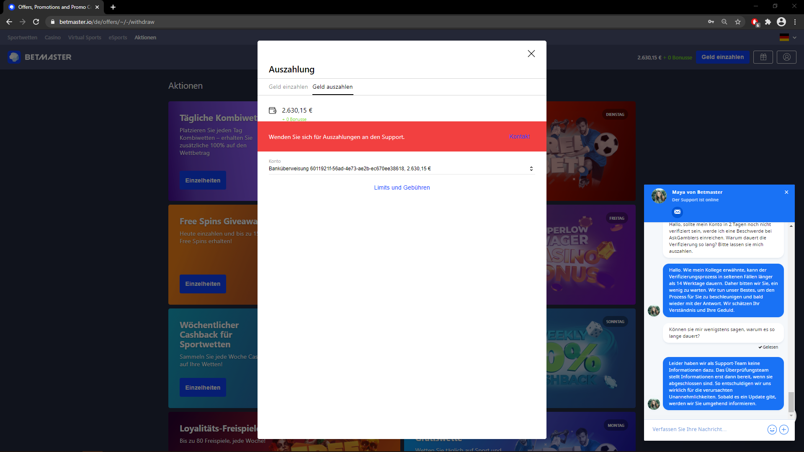Open Sportwetten in top navigation
The image size is (804, 452).
22,37
